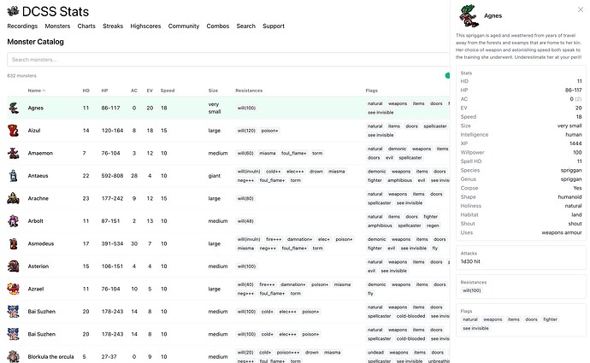
Task: Close the Agnes detail panel
Action: pyautogui.click(x=581, y=9)
